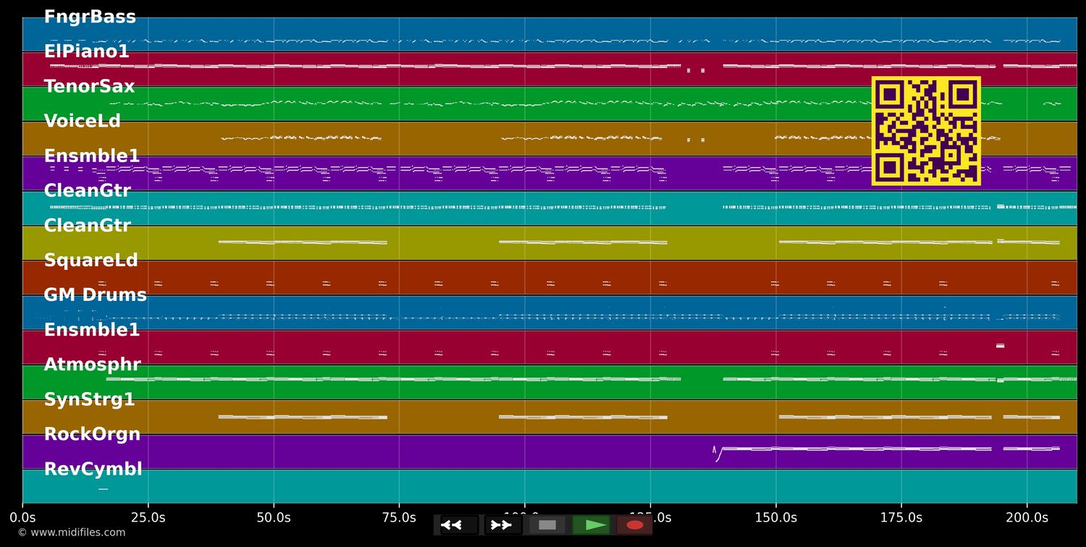
Task: Select the Atmosphr track label
Action: (x=92, y=365)
